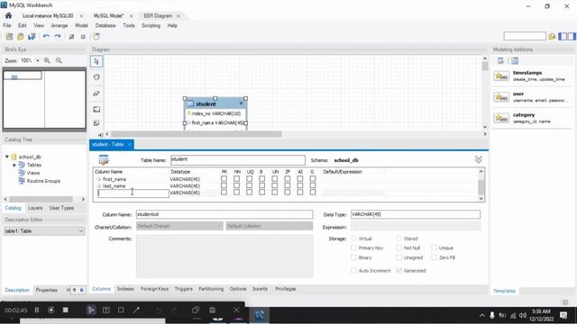
Task: Open the Database menu
Action: pos(105,25)
